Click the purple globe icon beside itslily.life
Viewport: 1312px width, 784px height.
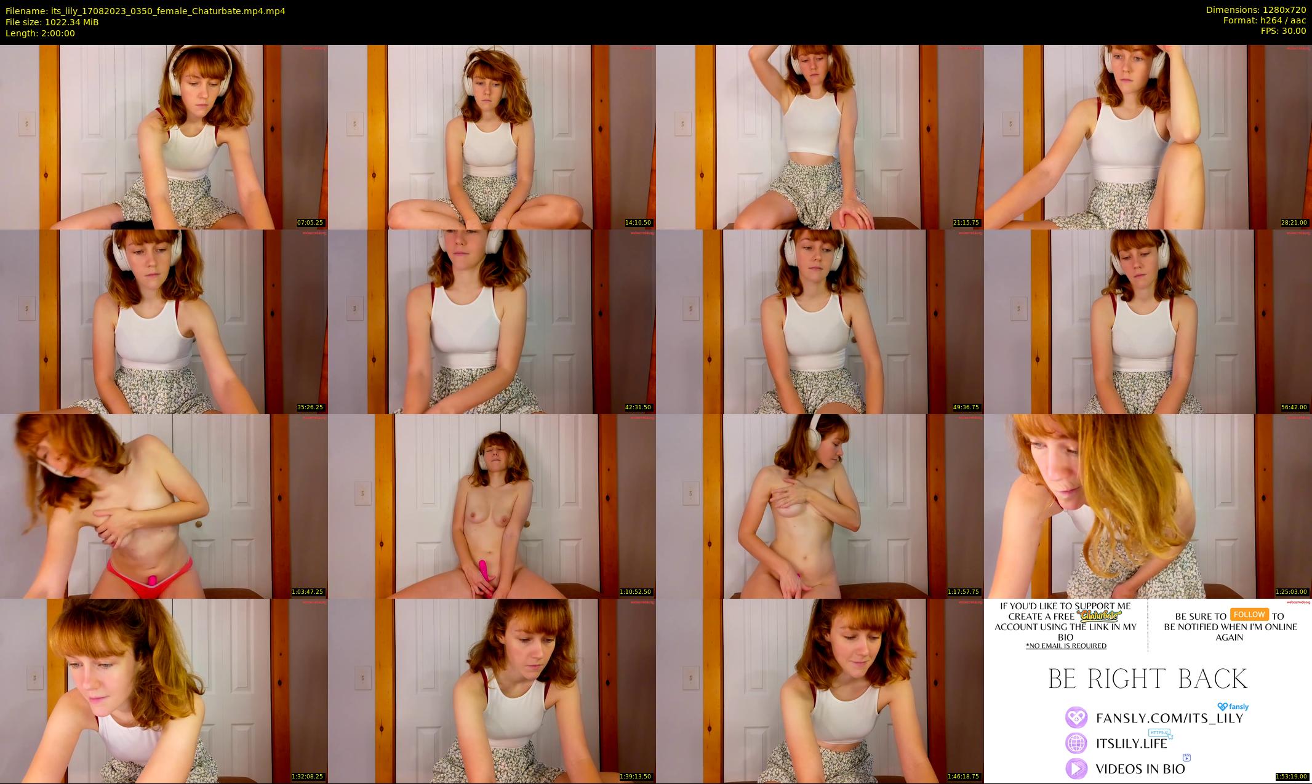click(x=1076, y=743)
